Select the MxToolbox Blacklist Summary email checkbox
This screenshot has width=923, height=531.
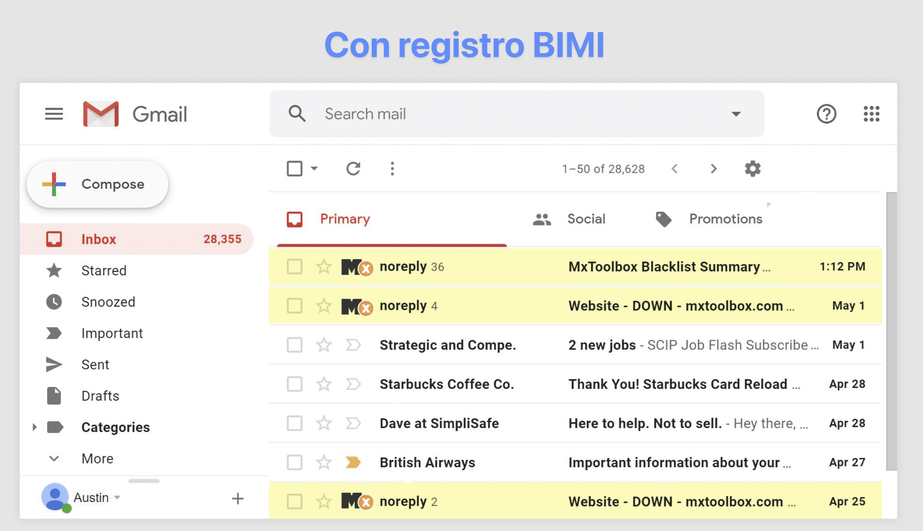pyautogui.click(x=294, y=267)
